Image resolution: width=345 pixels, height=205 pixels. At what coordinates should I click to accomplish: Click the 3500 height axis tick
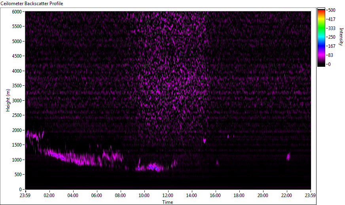click(17, 86)
